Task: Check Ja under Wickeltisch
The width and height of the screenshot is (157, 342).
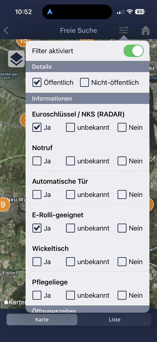Action: click(x=37, y=262)
